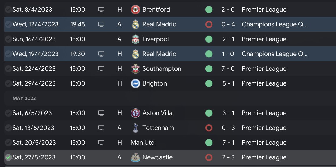Open the 7 - 0 Southampton match score
The height and width of the screenshot is (167, 336).
228,69
